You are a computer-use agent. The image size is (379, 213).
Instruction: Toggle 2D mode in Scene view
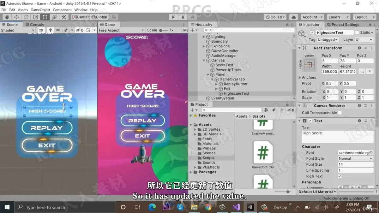click(41, 30)
